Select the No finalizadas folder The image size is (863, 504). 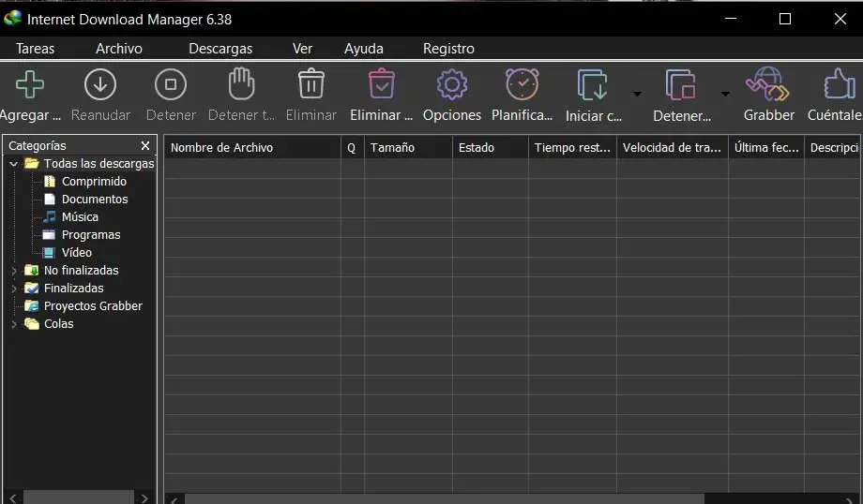click(x=82, y=271)
